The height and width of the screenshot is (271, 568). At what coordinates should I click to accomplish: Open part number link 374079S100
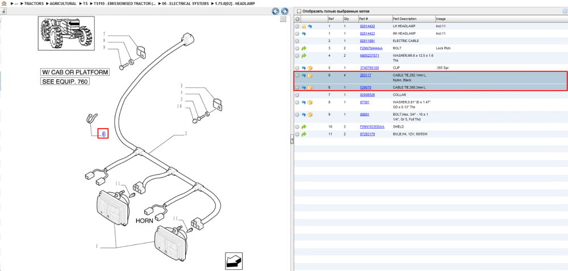pos(369,68)
